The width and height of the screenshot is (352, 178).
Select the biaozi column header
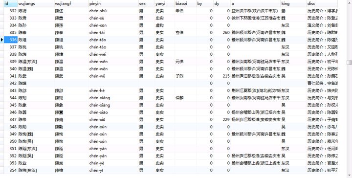[185, 3]
